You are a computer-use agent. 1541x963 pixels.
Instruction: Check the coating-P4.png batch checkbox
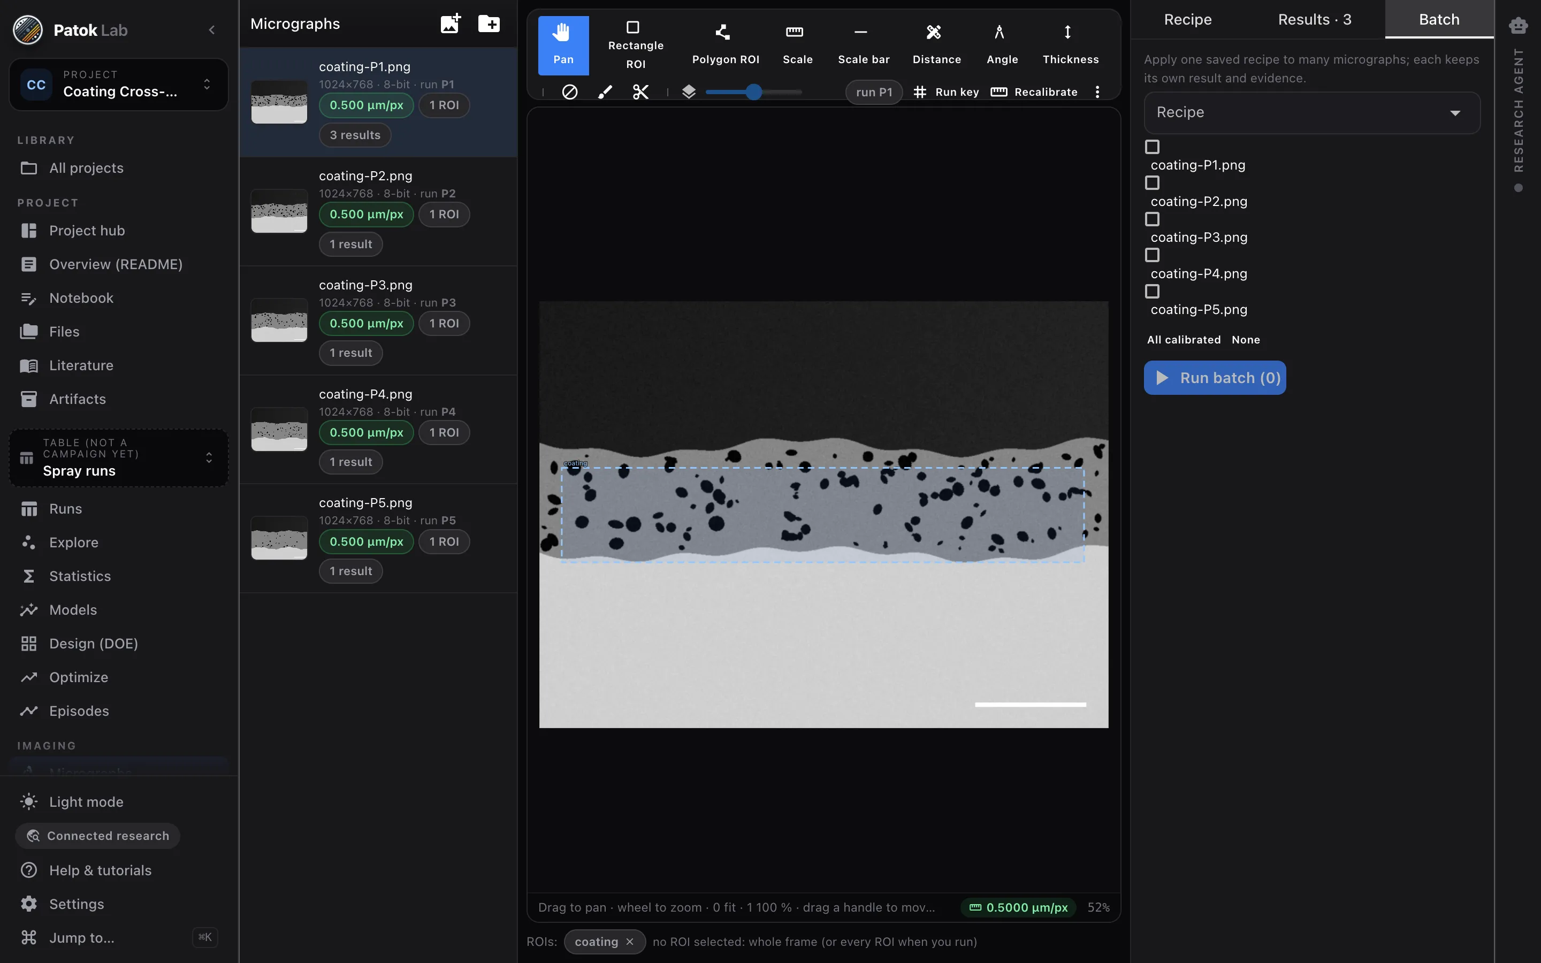[x=1152, y=255]
